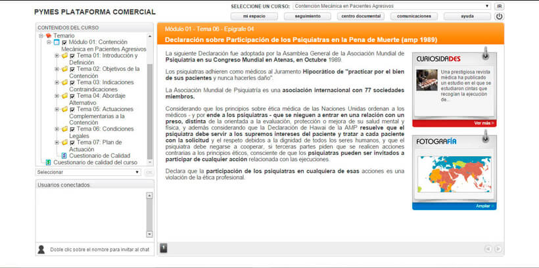539x268 pixels.
Task: Click the red Temario book icon
Action: tap(49, 35)
